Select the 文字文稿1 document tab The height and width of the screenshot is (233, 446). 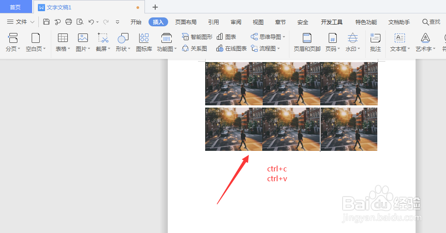89,8
